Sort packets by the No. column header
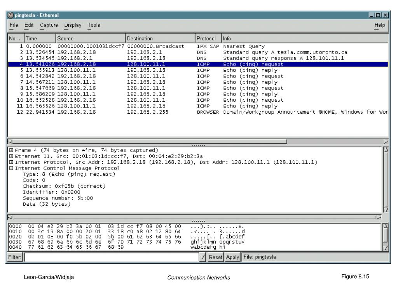The height and width of the screenshot is (298, 398). [16, 38]
